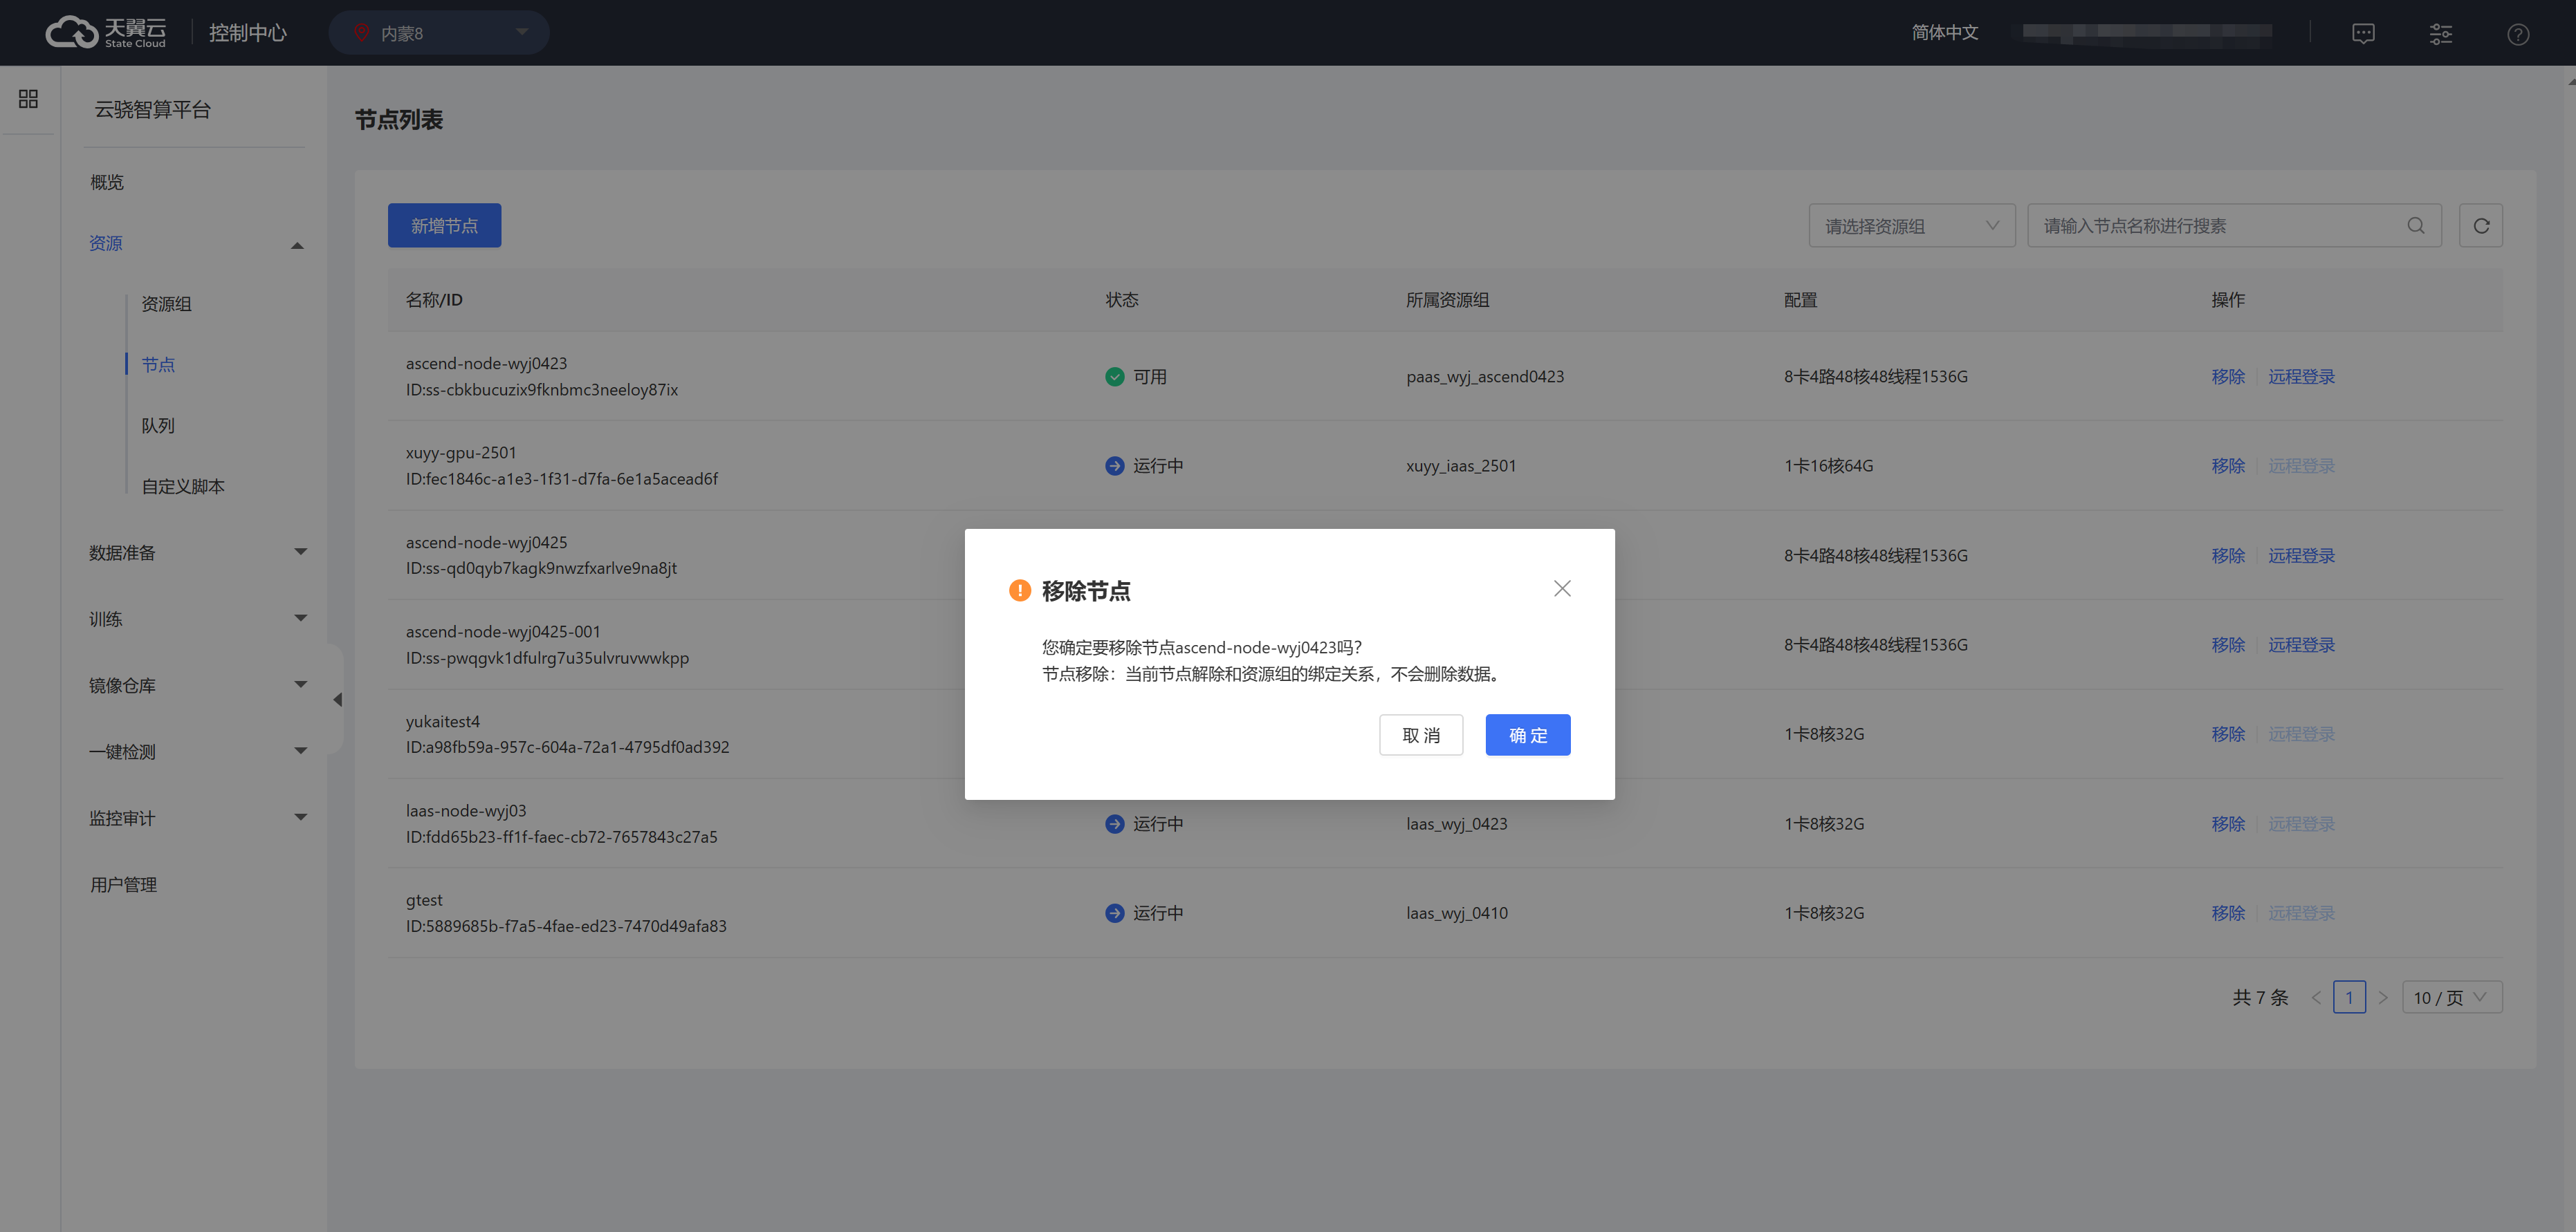This screenshot has height=1232, width=2576.
Task: Click the 所属资源组 column header
Action: coord(1447,300)
